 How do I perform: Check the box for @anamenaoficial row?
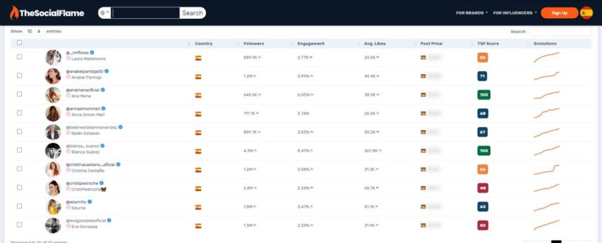coord(19,94)
